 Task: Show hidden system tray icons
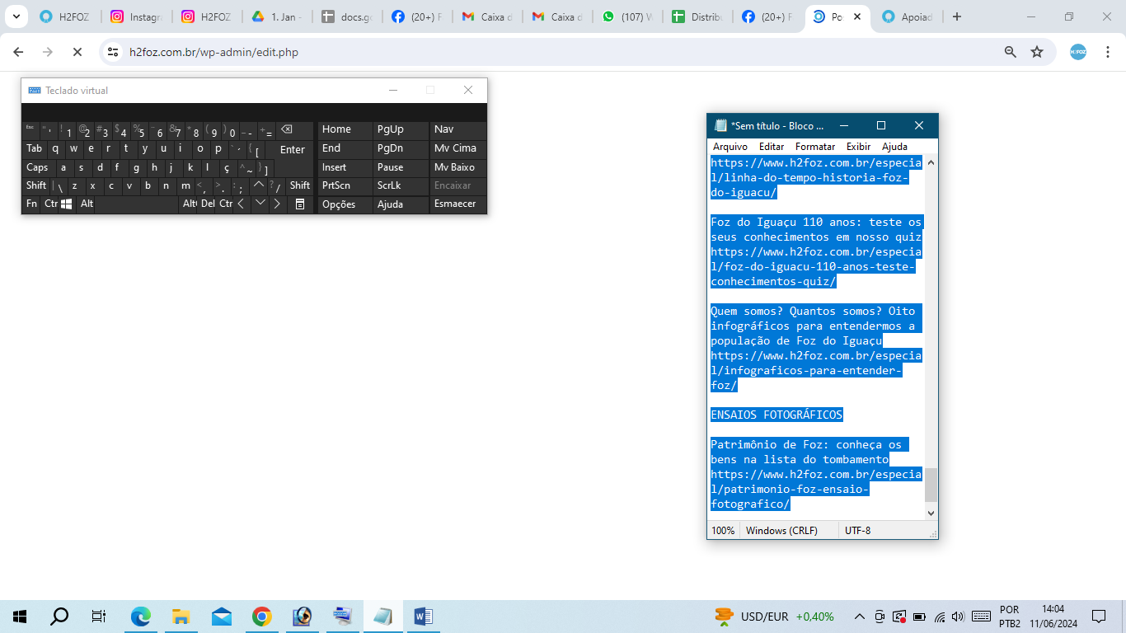click(x=859, y=617)
